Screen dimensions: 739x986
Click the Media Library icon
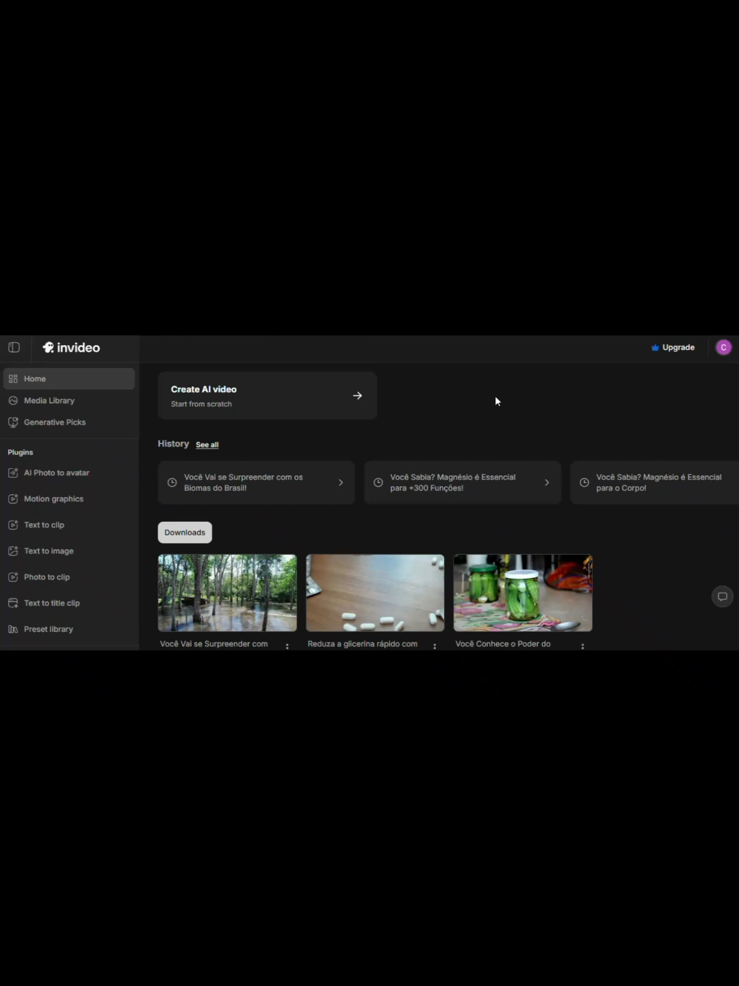click(x=13, y=401)
